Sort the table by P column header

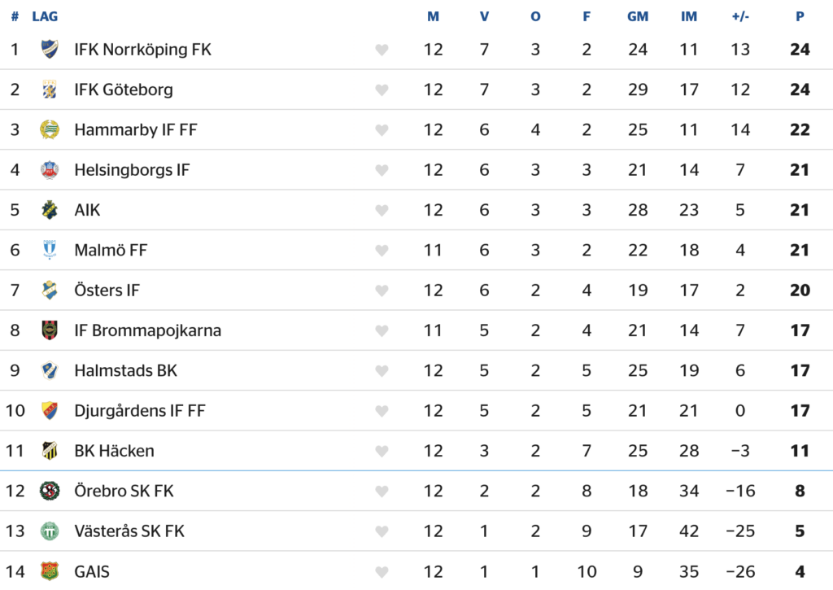click(x=800, y=16)
